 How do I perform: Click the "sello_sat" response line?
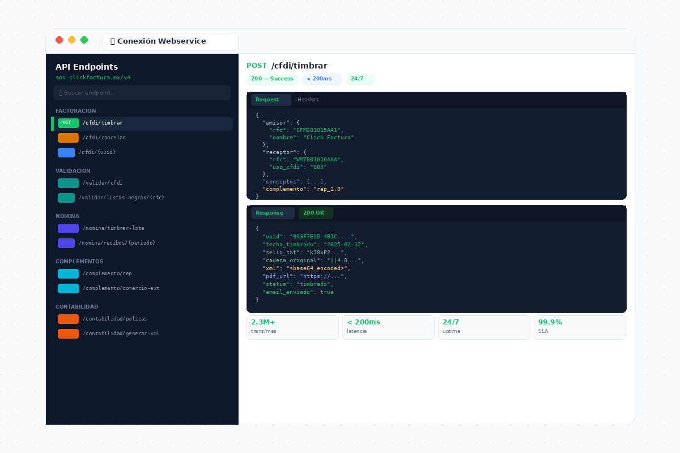coord(305,253)
